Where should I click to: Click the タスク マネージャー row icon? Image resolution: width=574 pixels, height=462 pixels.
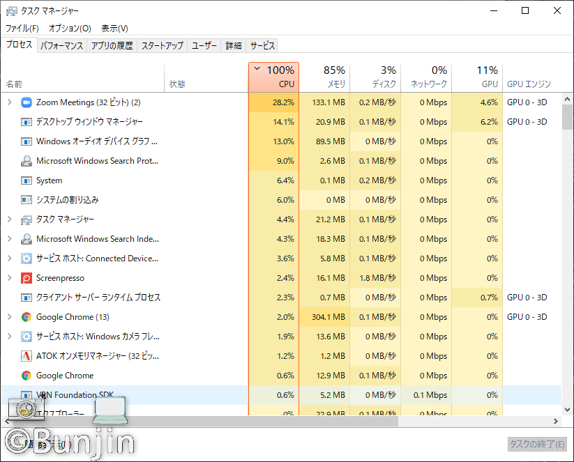[26, 220]
